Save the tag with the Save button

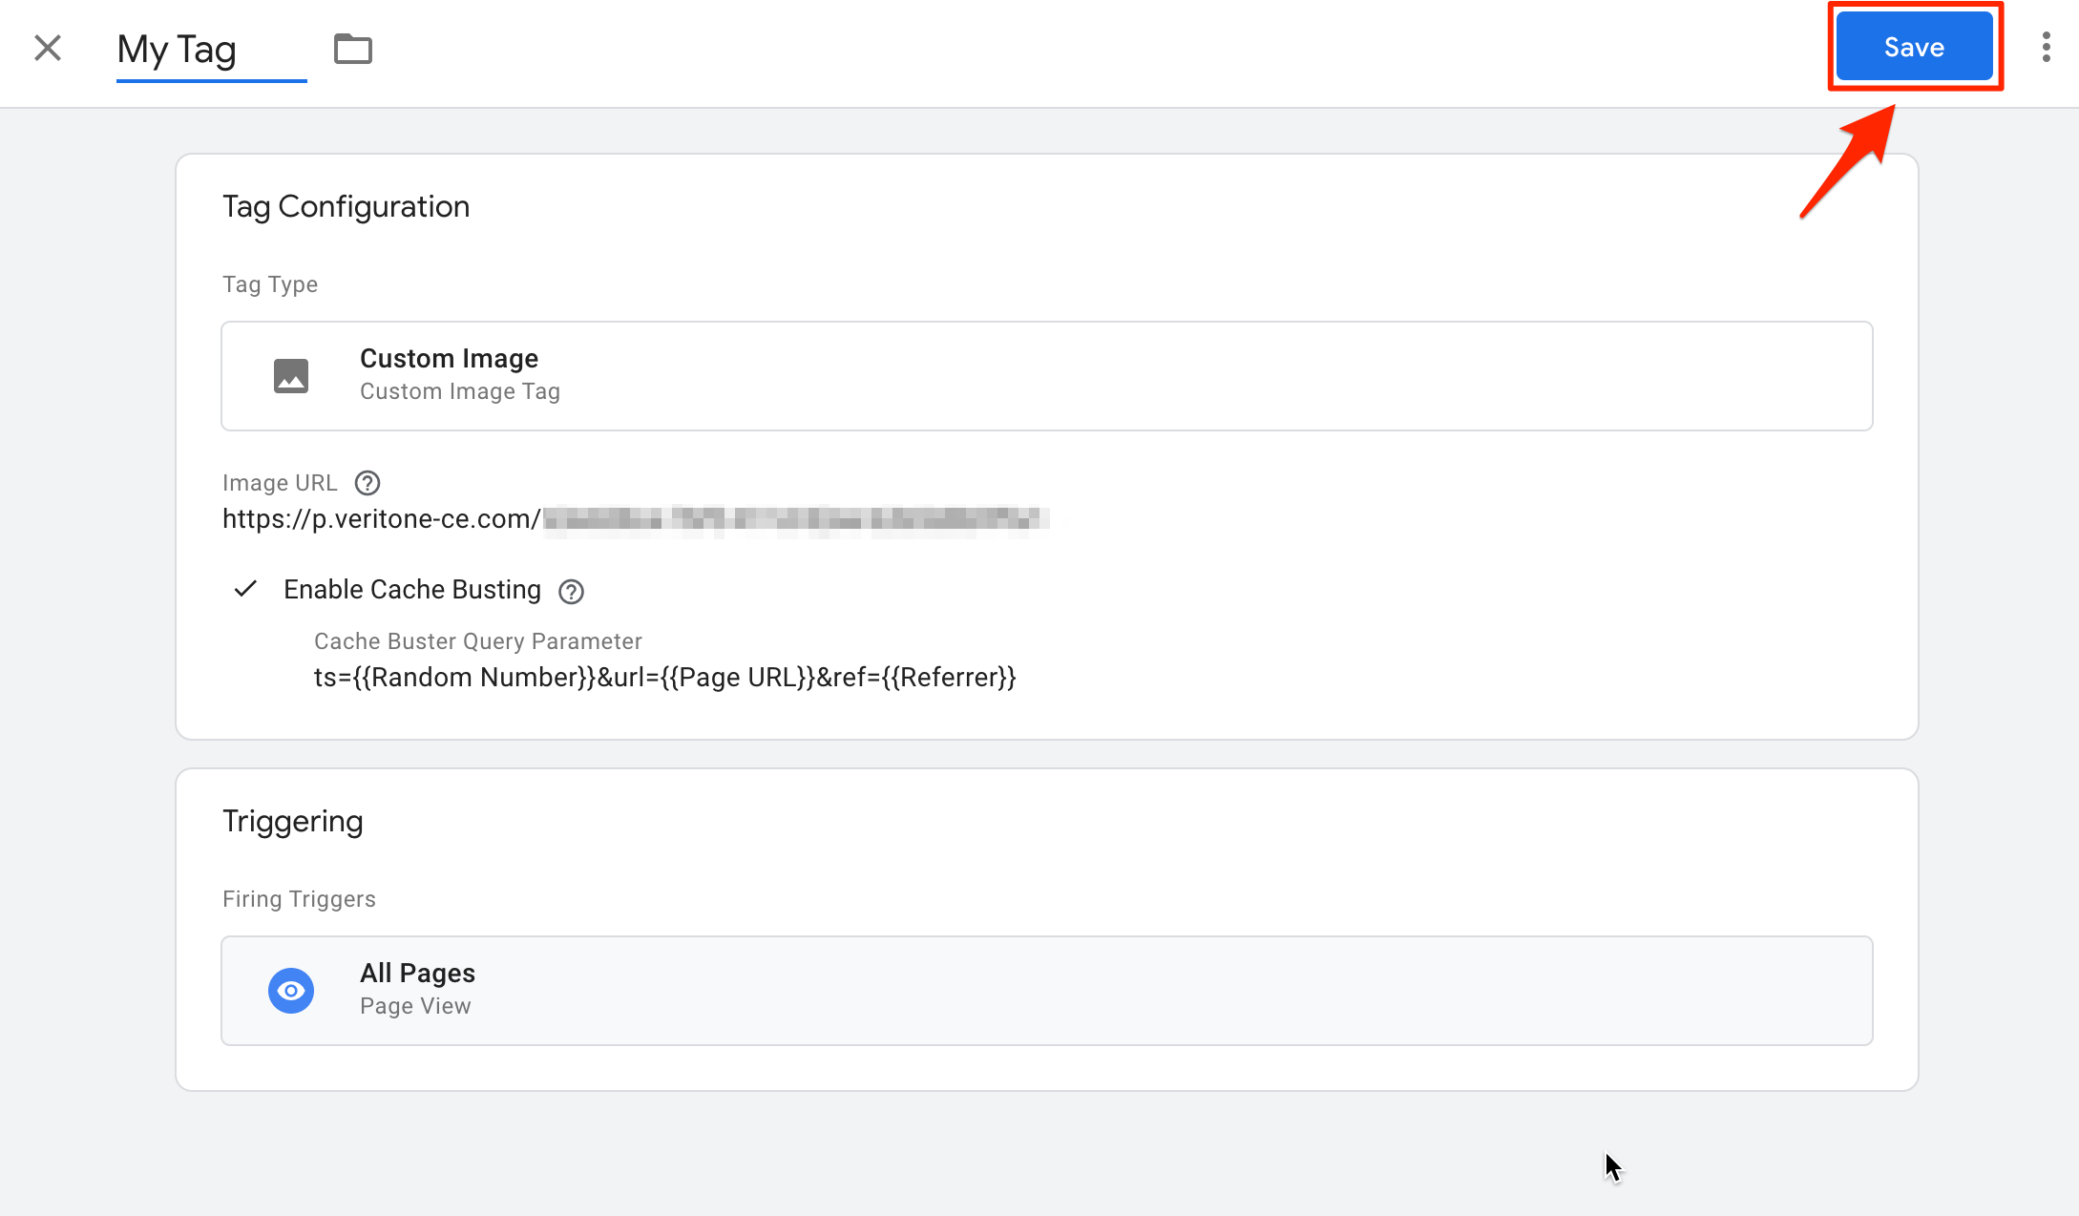click(x=1913, y=46)
